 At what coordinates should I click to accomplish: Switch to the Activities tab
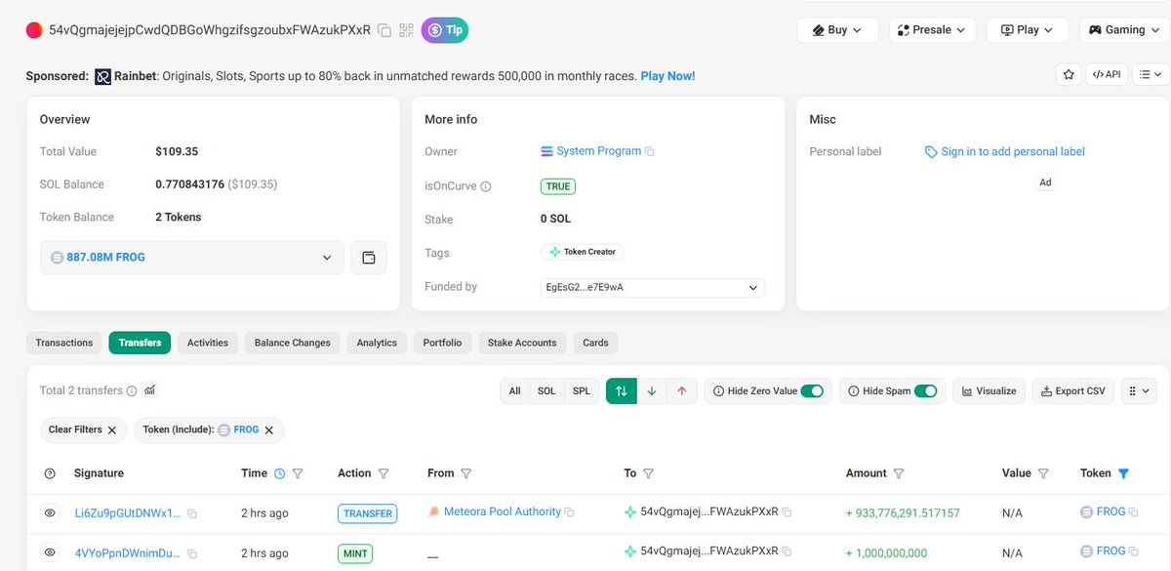point(208,343)
